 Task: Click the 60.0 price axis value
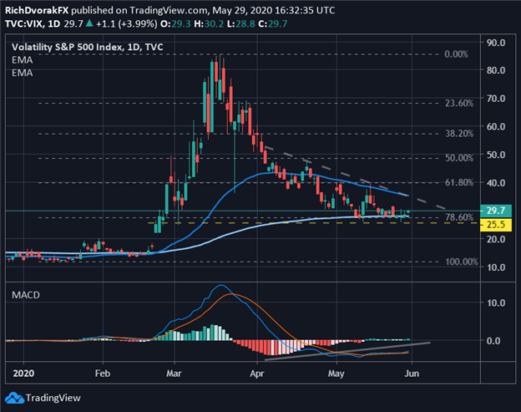(496, 126)
